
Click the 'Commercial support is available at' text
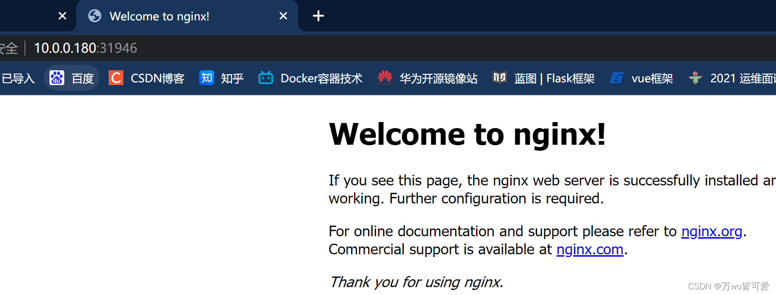(440, 250)
